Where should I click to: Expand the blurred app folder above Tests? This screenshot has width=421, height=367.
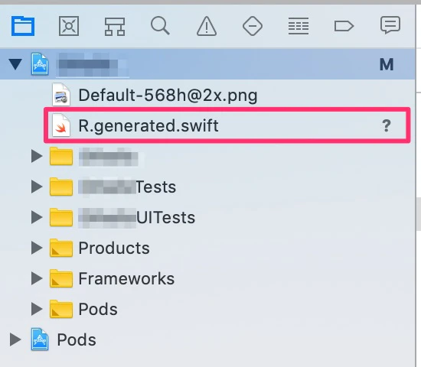37,156
